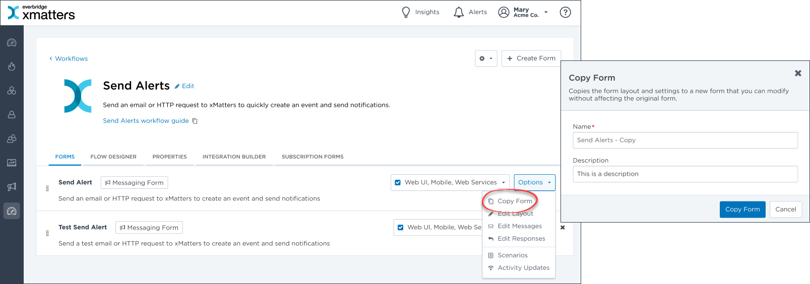Open the single user icon in sidebar
The width and height of the screenshot is (810, 284).
[x=12, y=115]
